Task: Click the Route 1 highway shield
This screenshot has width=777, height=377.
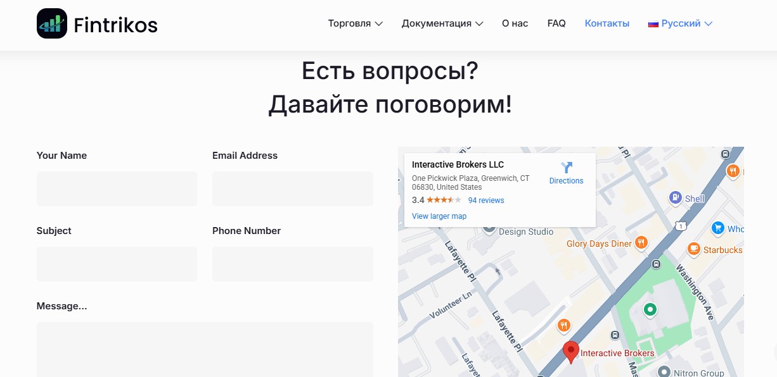Action: coord(681,226)
